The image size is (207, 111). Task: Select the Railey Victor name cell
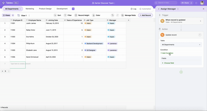coord(35,31)
